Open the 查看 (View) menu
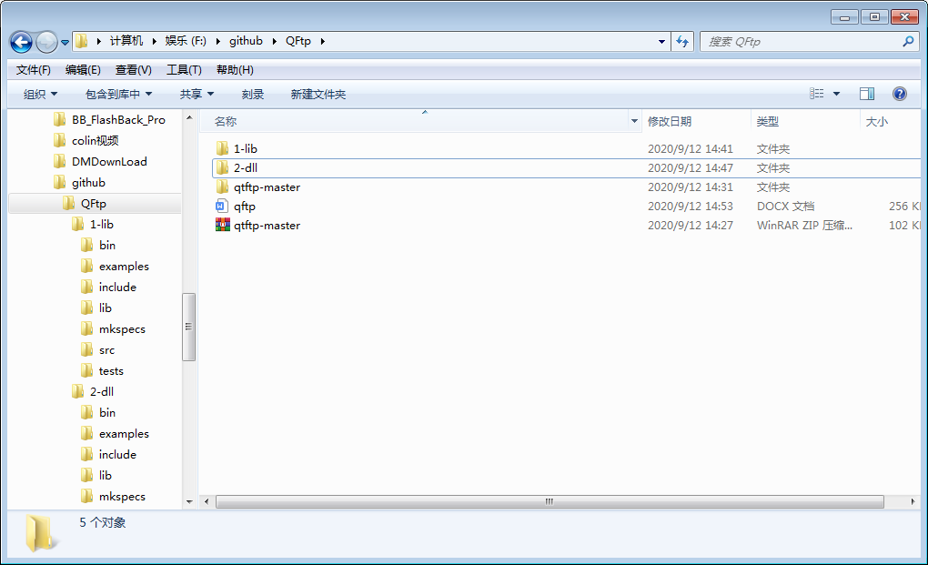The width and height of the screenshot is (928, 565). 132,69
